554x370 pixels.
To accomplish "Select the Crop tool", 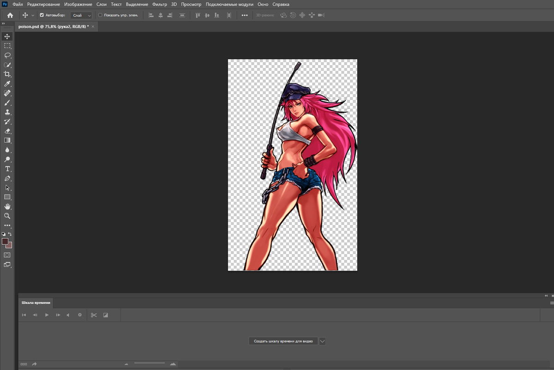I will [x=7, y=74].
